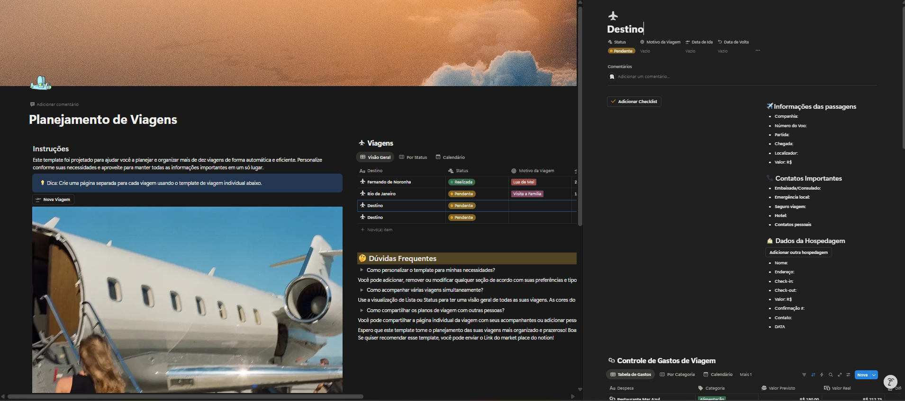Viewport: 905px width, 401px height.
Task: Click Adicionar outra hospedagem button
Action: point(798,253)
